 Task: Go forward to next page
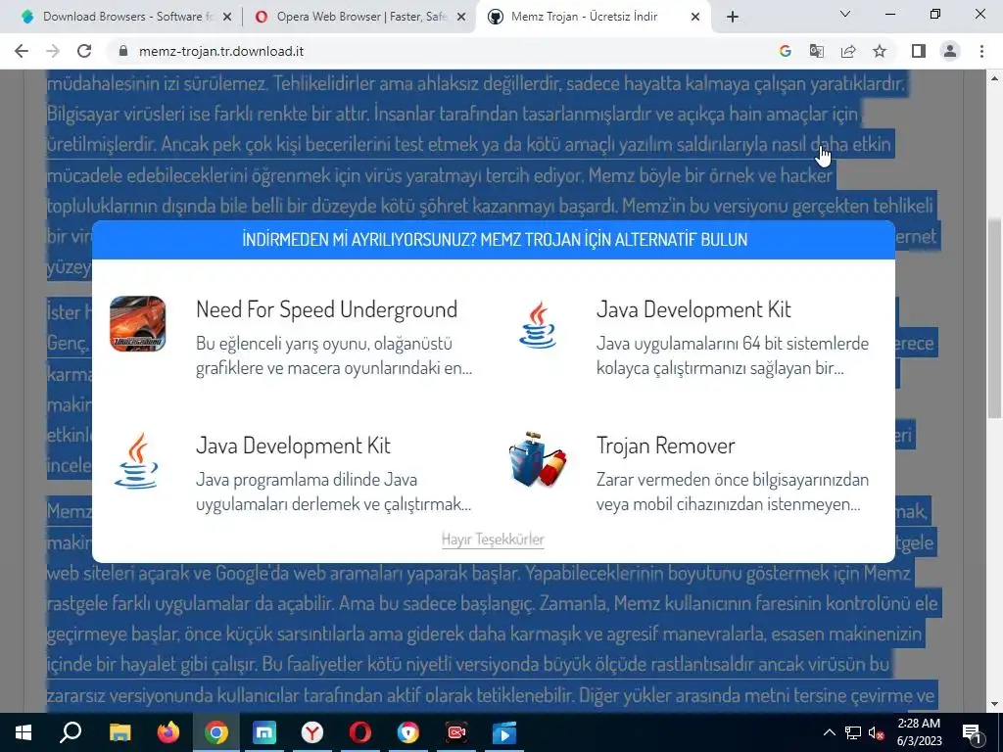point(53,51)
